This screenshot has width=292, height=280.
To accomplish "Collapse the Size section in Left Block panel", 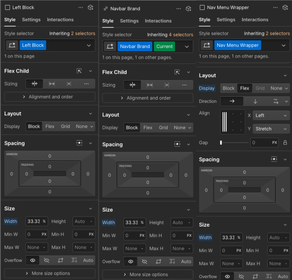I will point(90,209).
